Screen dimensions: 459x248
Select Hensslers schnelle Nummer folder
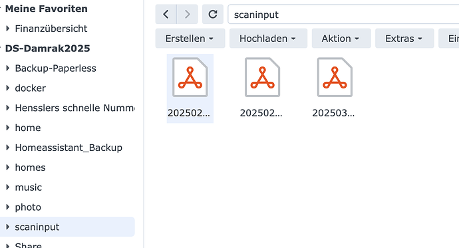click(x=75, y=108)
